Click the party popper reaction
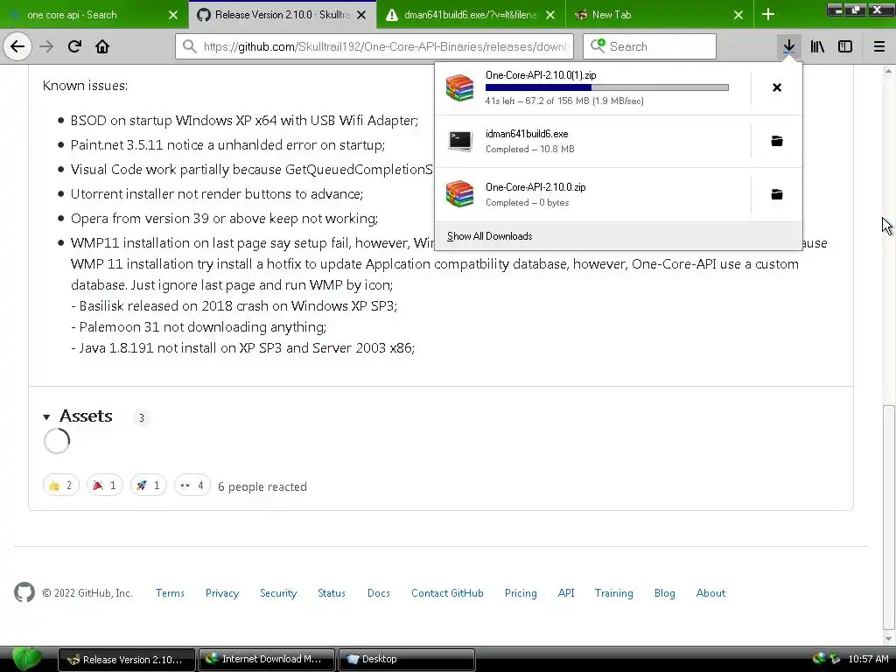The image size is (896, 672). 105,486
